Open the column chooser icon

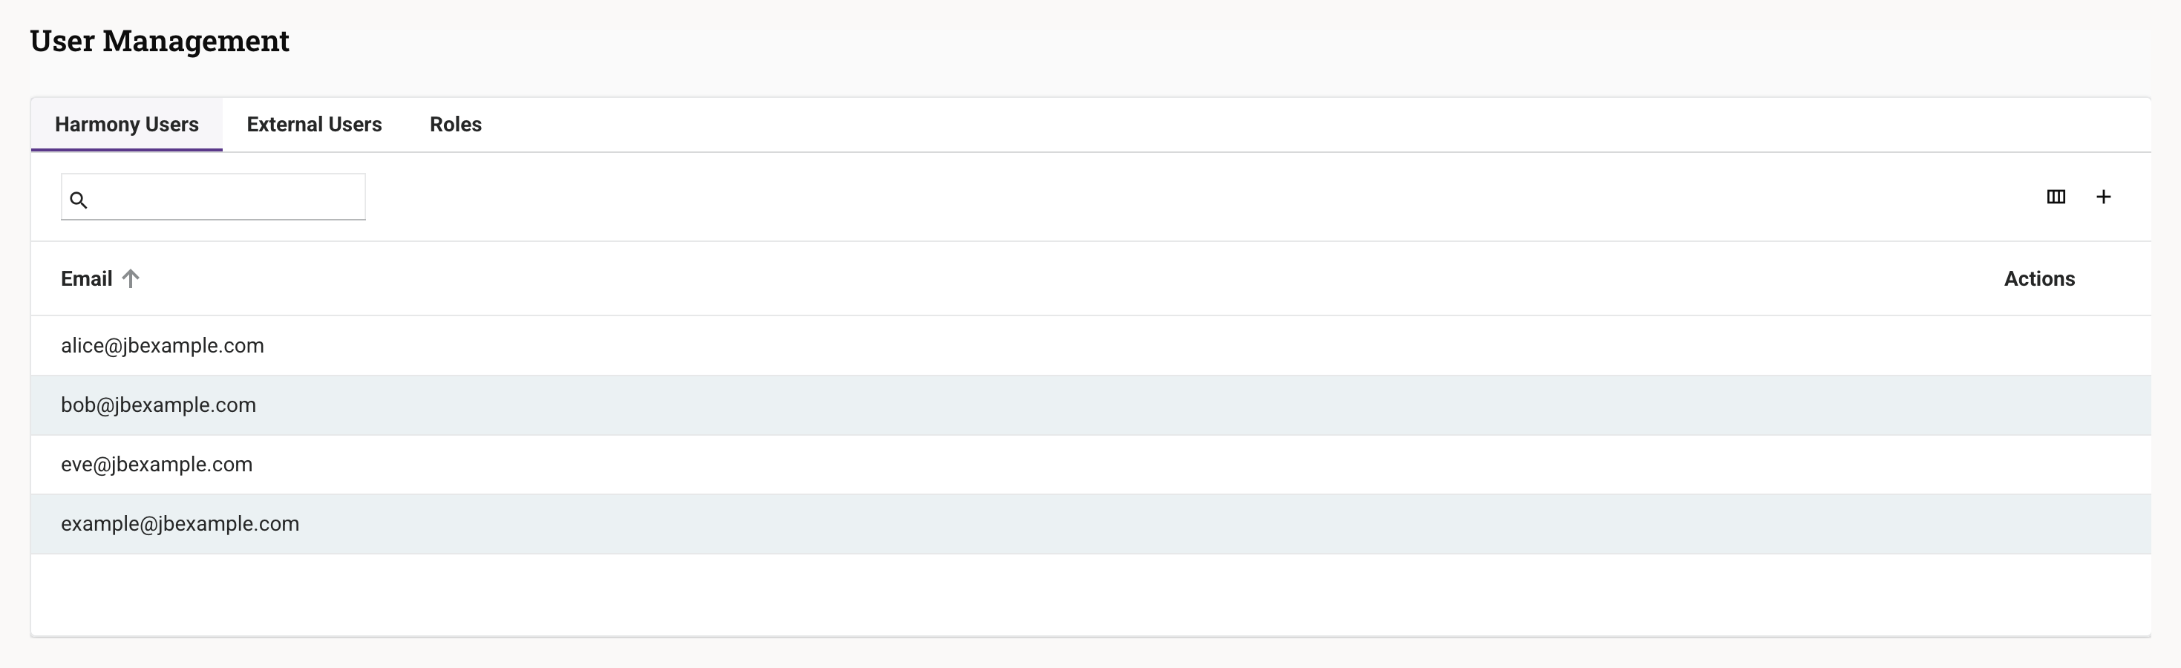[2056, 197]
